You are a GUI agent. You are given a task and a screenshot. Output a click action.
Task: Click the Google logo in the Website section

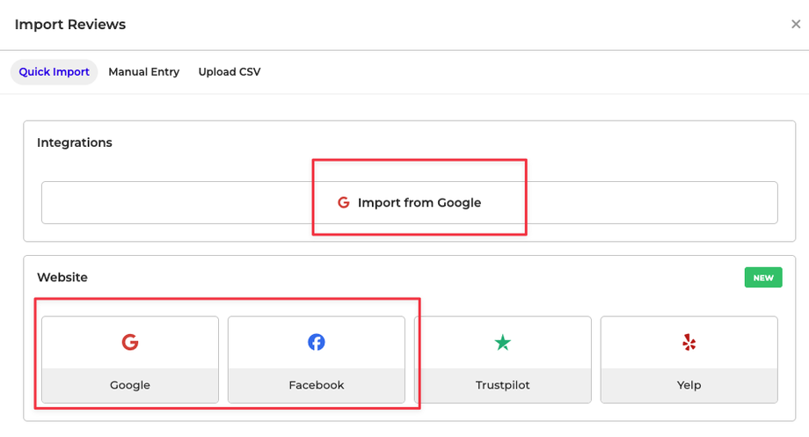130,342
